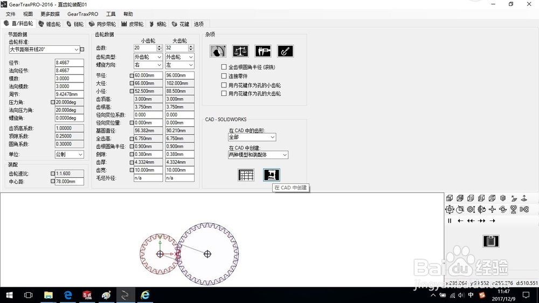
Task: Open the 单位 dropdown showing 公制
Action: click(x=69, y=154)
